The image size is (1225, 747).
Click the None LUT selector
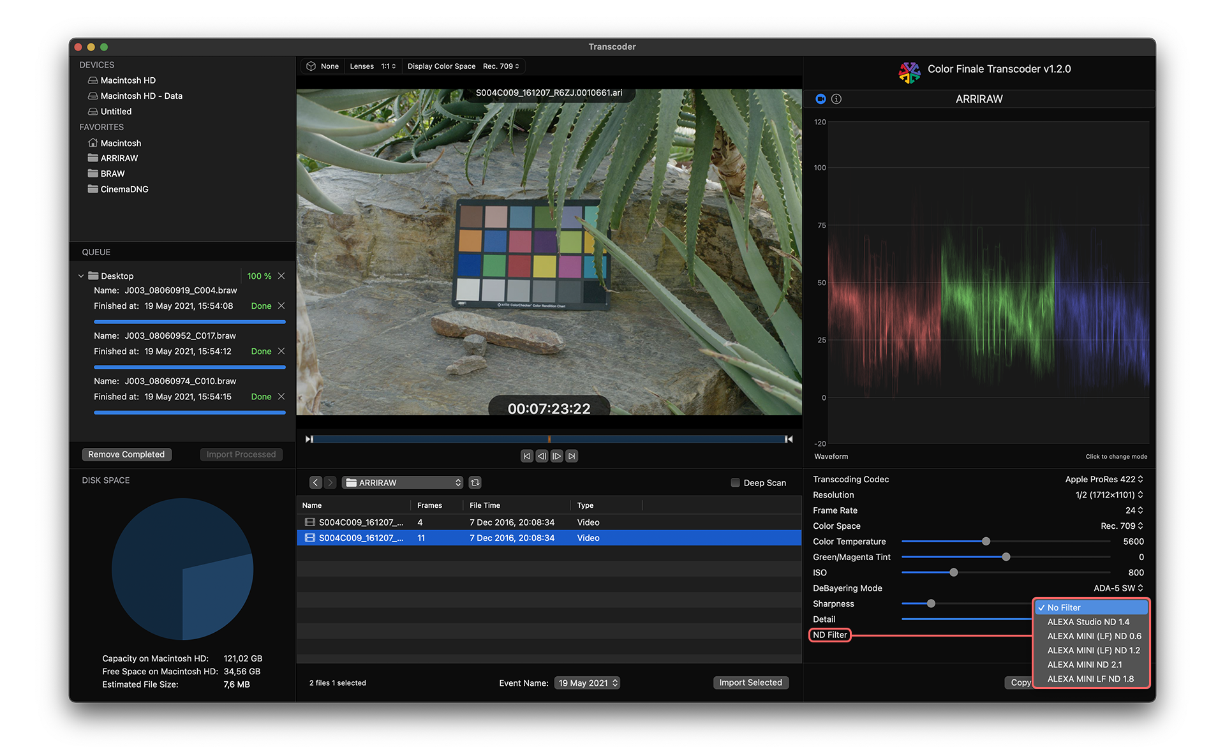pos(323,66)
